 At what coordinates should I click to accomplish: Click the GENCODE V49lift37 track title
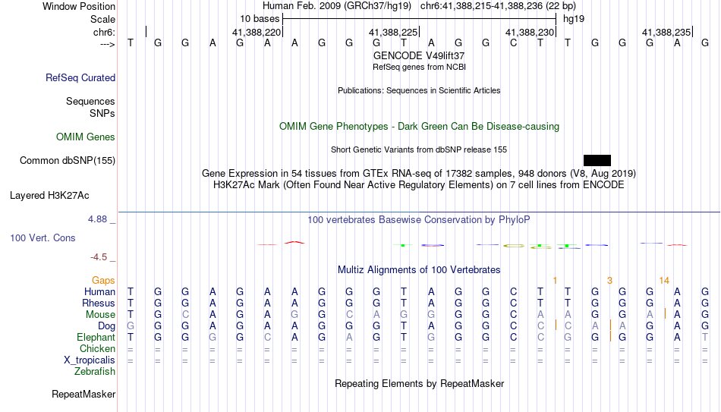tap(419, 55)
